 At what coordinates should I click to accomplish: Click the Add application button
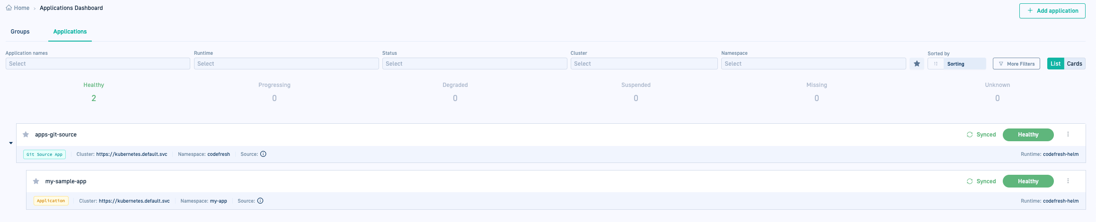point(1052,11)
